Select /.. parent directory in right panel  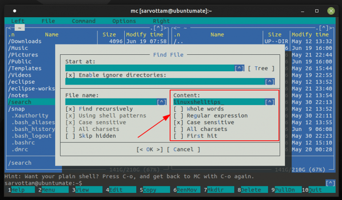pos(178,41)
